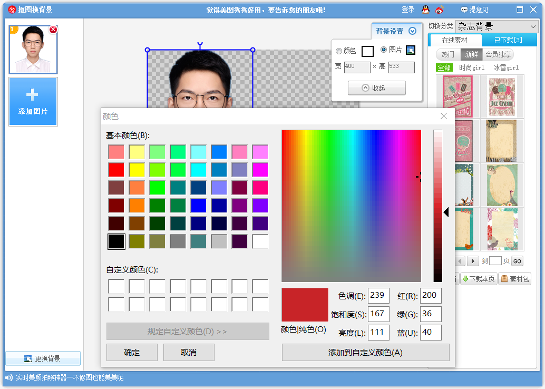Choose the floral bird paper background
Screen dimensions: 545x389
pyautogui.click(x=502, y=229)
